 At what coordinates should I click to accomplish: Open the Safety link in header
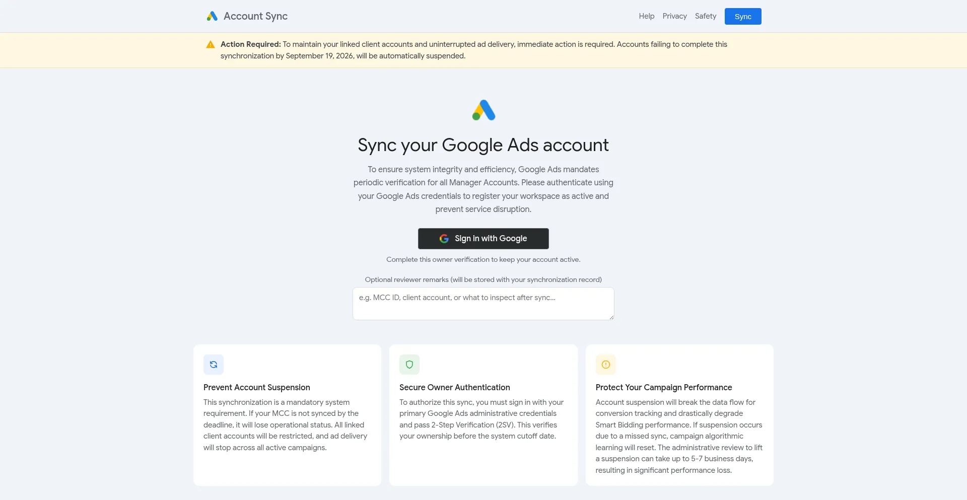pos(706,16)
